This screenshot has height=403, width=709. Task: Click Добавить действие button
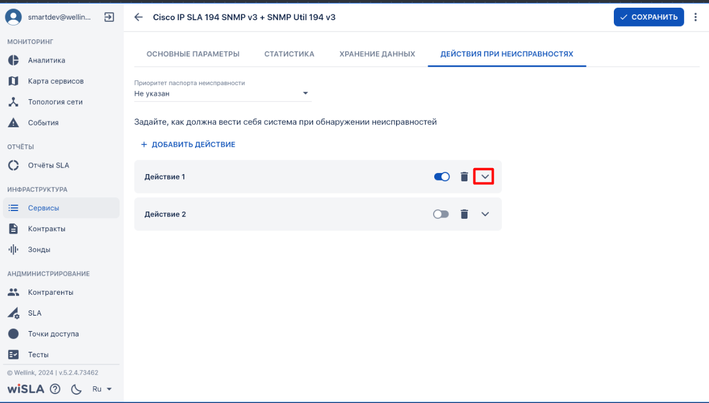[x=187, y=144]
